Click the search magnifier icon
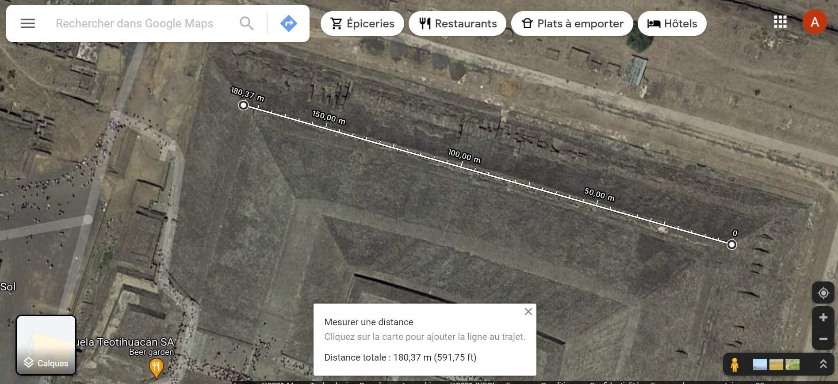This screenshot has width=838, height=384. (x=246, y=23)
